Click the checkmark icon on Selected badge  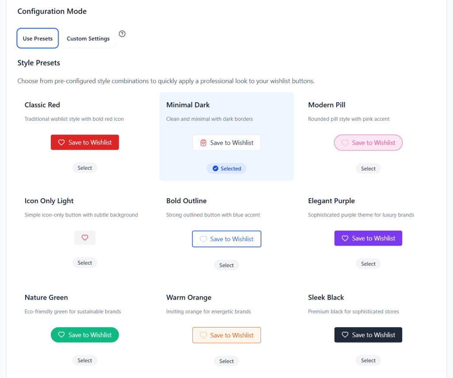coord(215,169)
